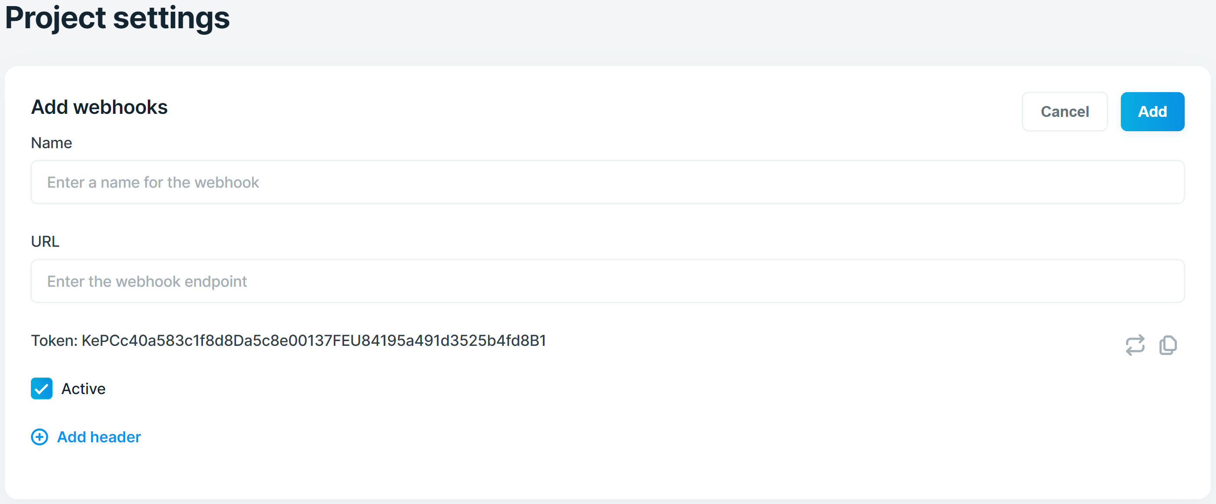The width and height of the screenshot is (1216, 504).
Task: Focus the webhook URL endpoint field
Action: click(608, 281)
